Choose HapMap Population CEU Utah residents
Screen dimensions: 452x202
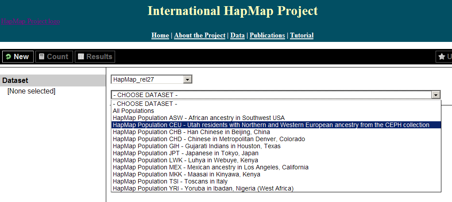276,125
